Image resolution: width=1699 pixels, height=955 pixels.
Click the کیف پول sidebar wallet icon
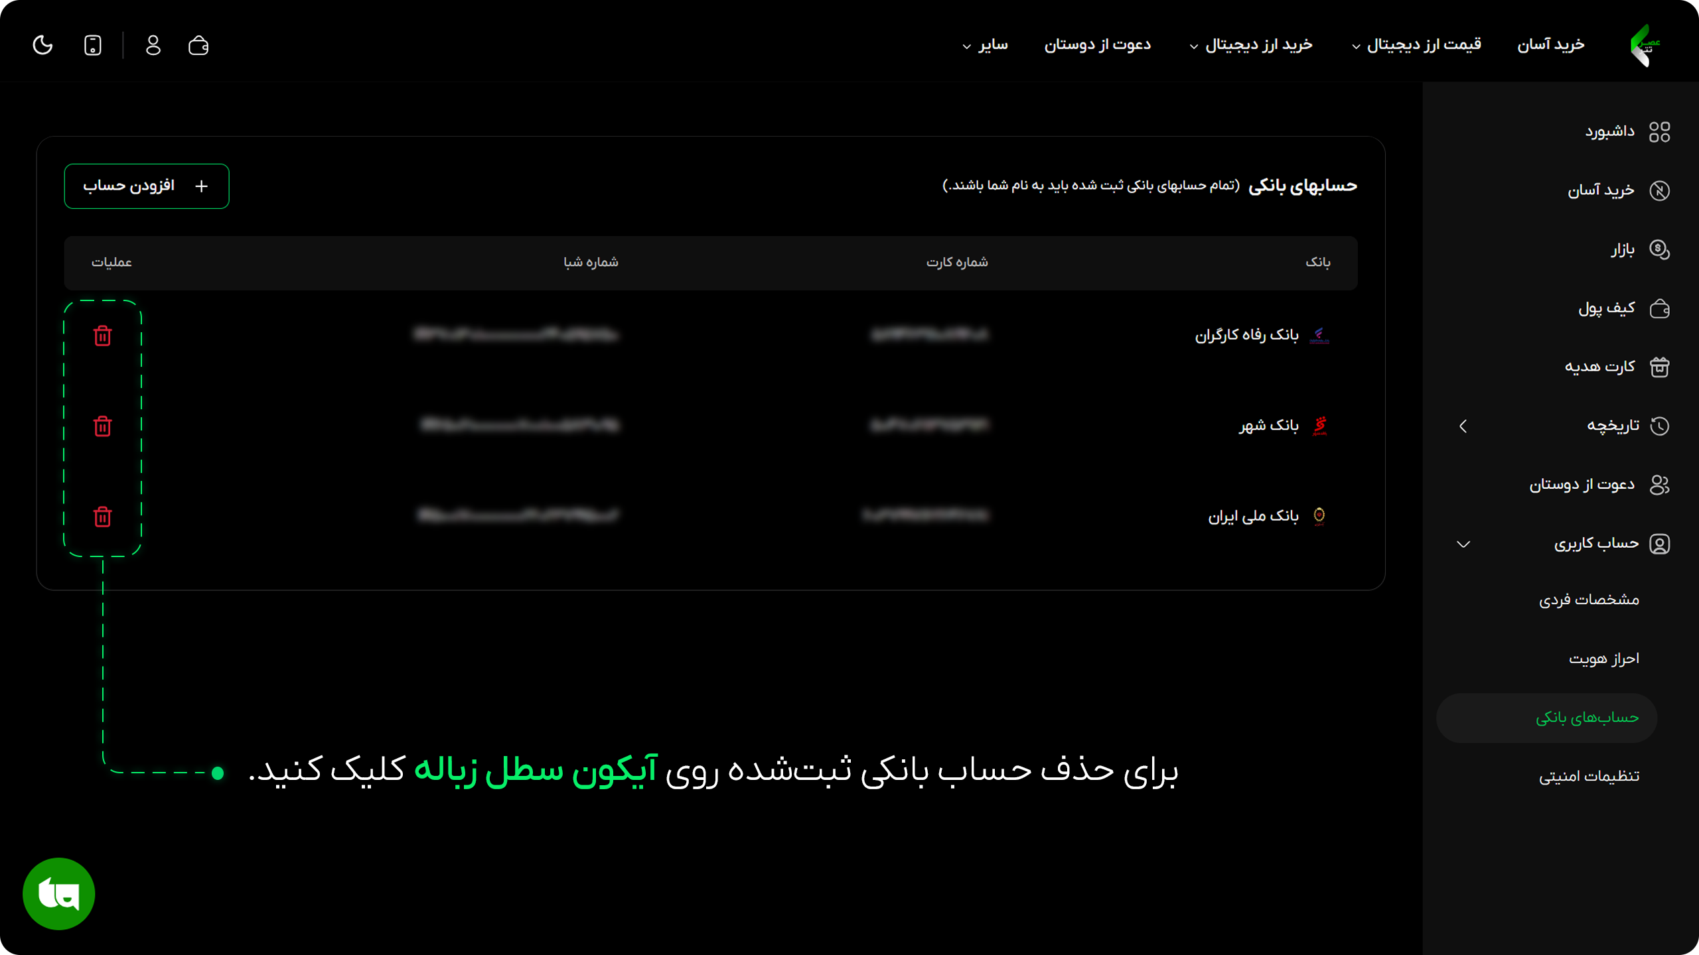[1659, 308]
